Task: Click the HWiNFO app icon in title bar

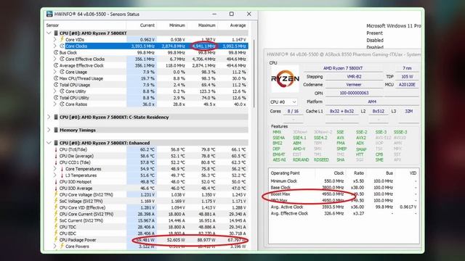Action: 49,14
